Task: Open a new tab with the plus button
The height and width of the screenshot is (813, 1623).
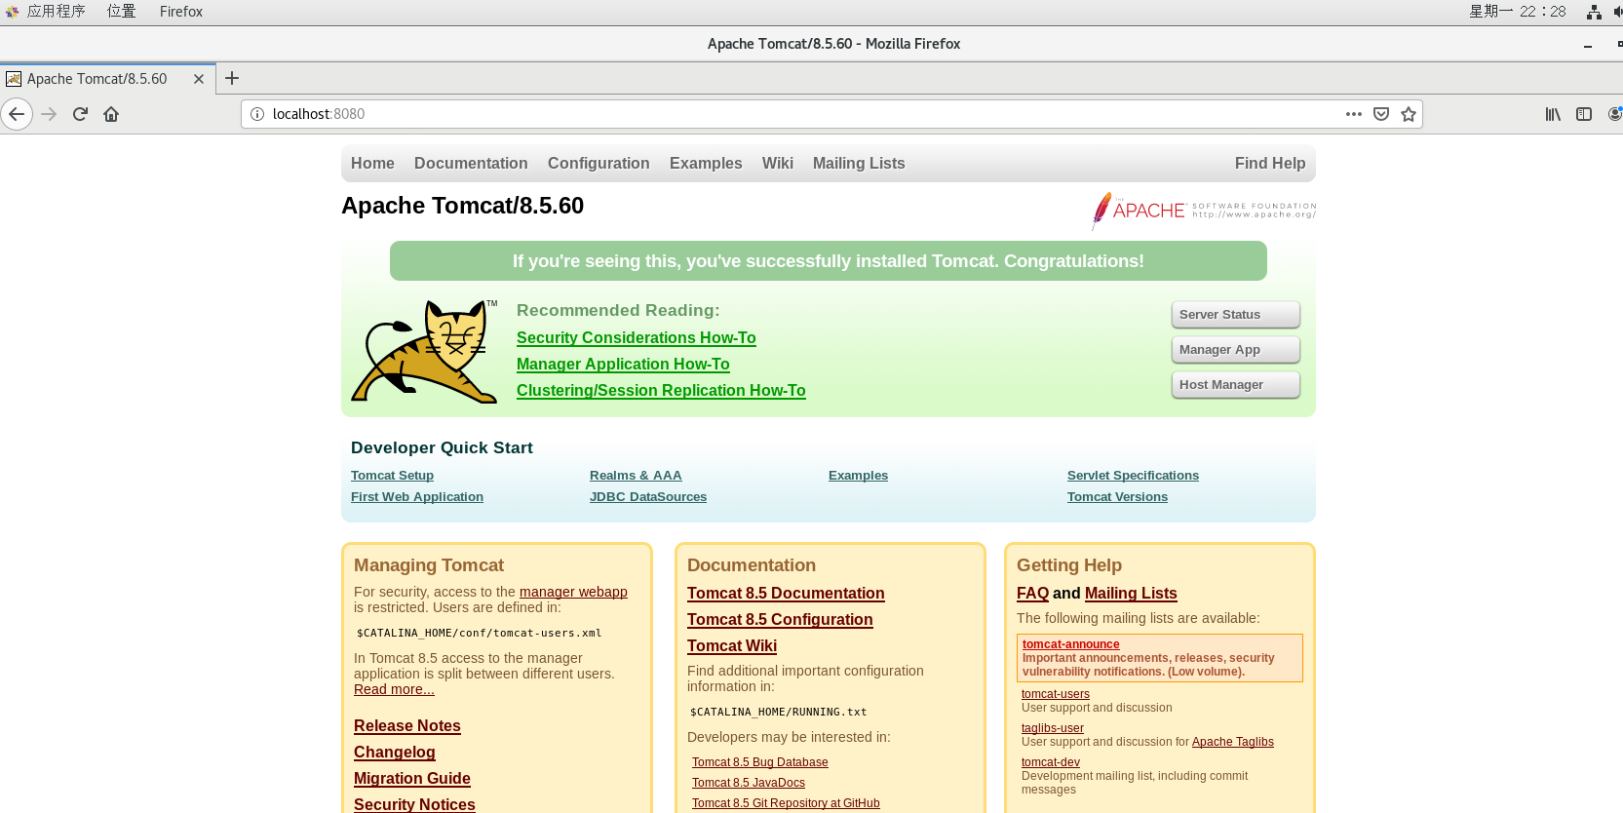Action: [x=232, y=78]
